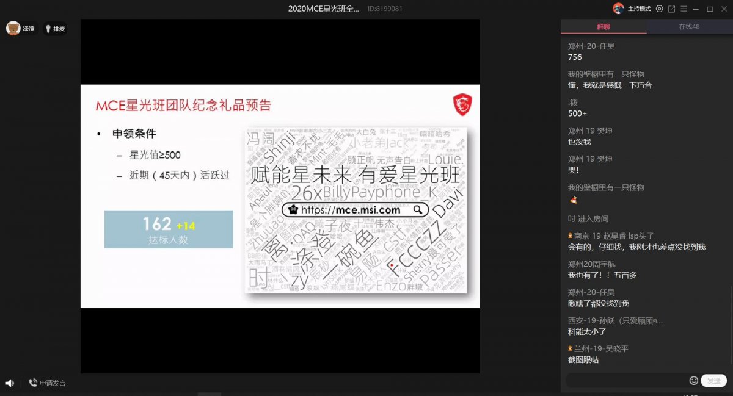This screenshot has height=396, width=733.
Task: Click username 西安-19-孙跃
Action: (x=615, y=320)
